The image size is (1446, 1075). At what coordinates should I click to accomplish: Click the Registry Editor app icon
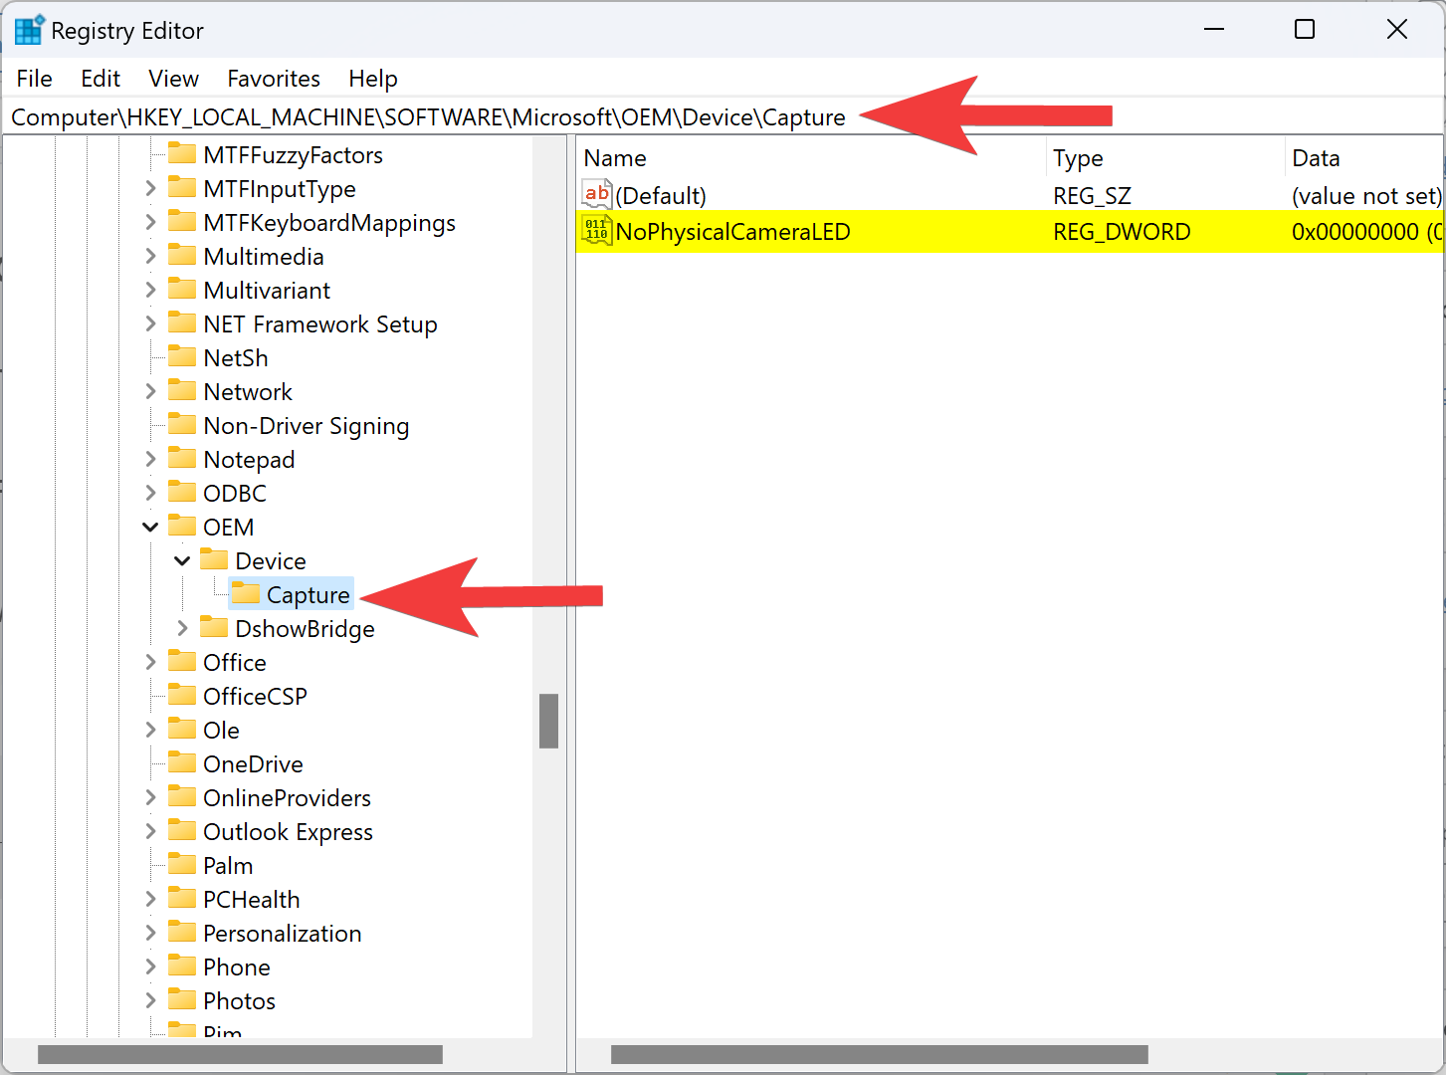click(x=29, y=31)
